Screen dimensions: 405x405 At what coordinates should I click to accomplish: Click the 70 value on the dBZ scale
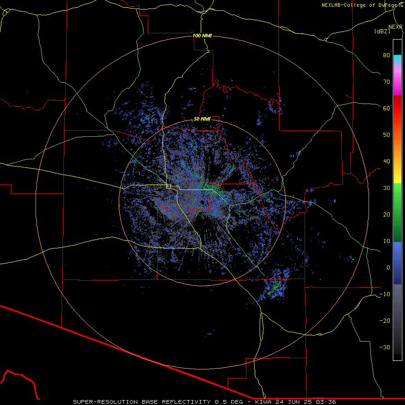click(387, 81)
